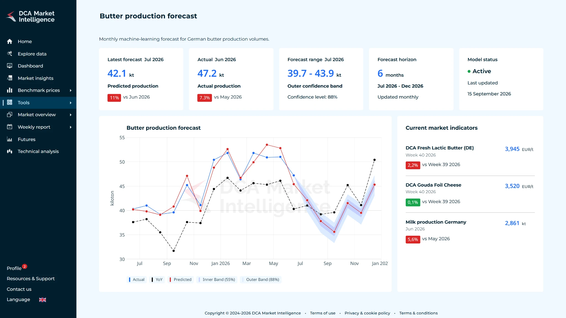Screen dimensions: 566x318
Task: Open the Terms of use link
Action: 323,313
